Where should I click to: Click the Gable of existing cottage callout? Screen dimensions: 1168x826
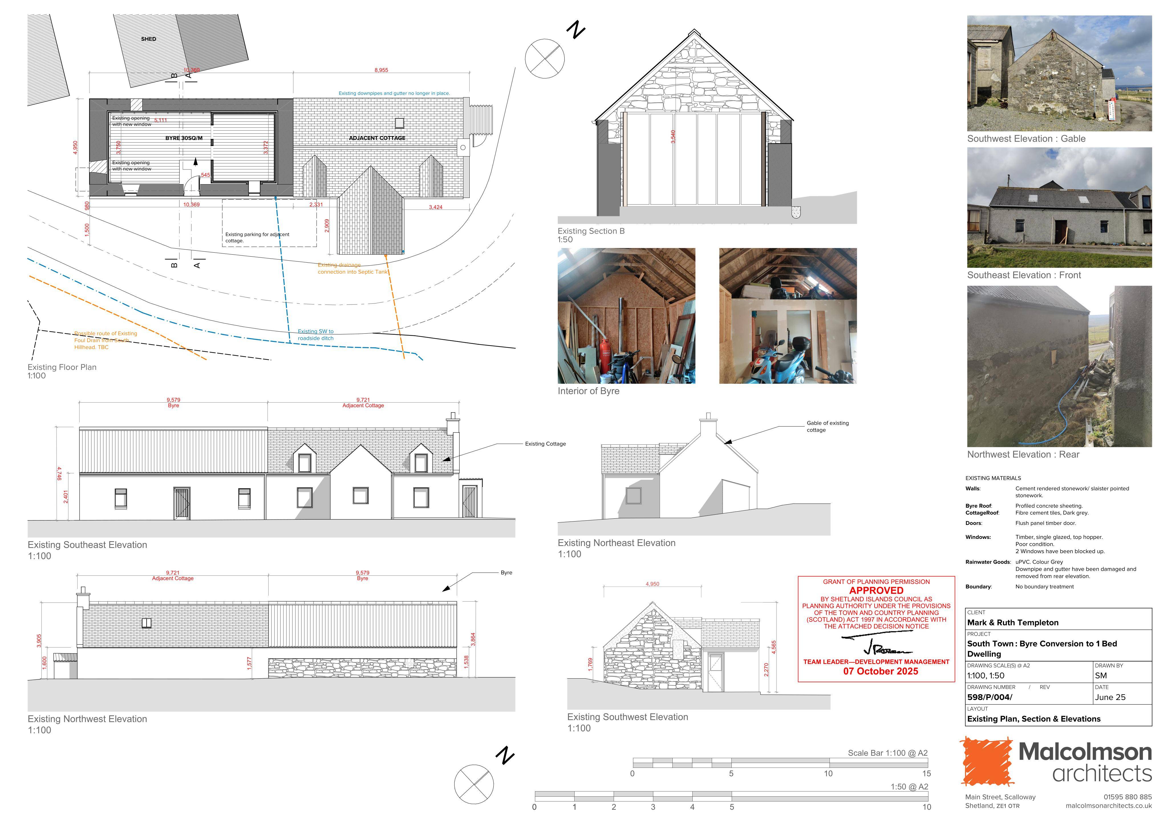click(x=828, y=426)
